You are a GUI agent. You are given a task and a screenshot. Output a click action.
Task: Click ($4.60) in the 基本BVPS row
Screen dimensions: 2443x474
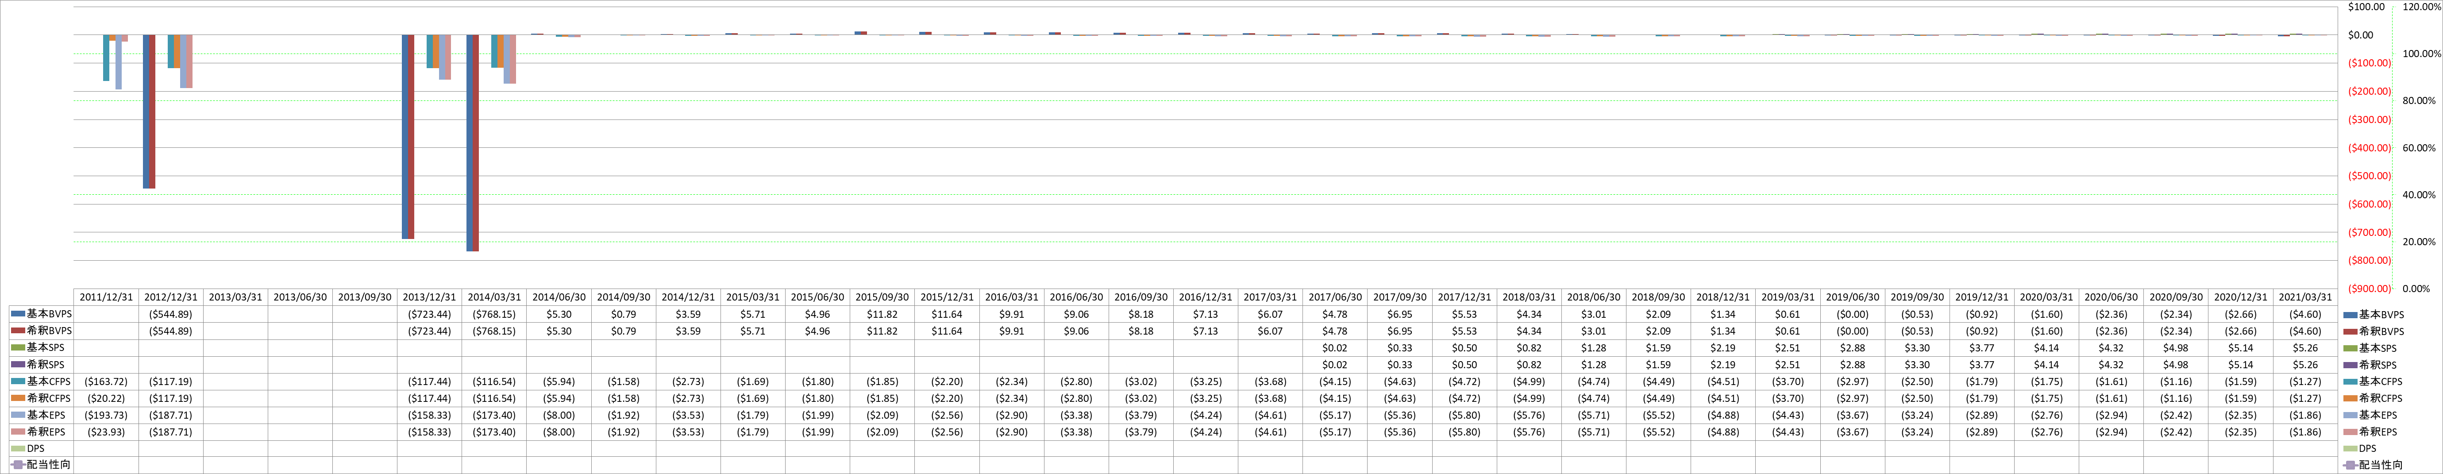coord(2304,315)
